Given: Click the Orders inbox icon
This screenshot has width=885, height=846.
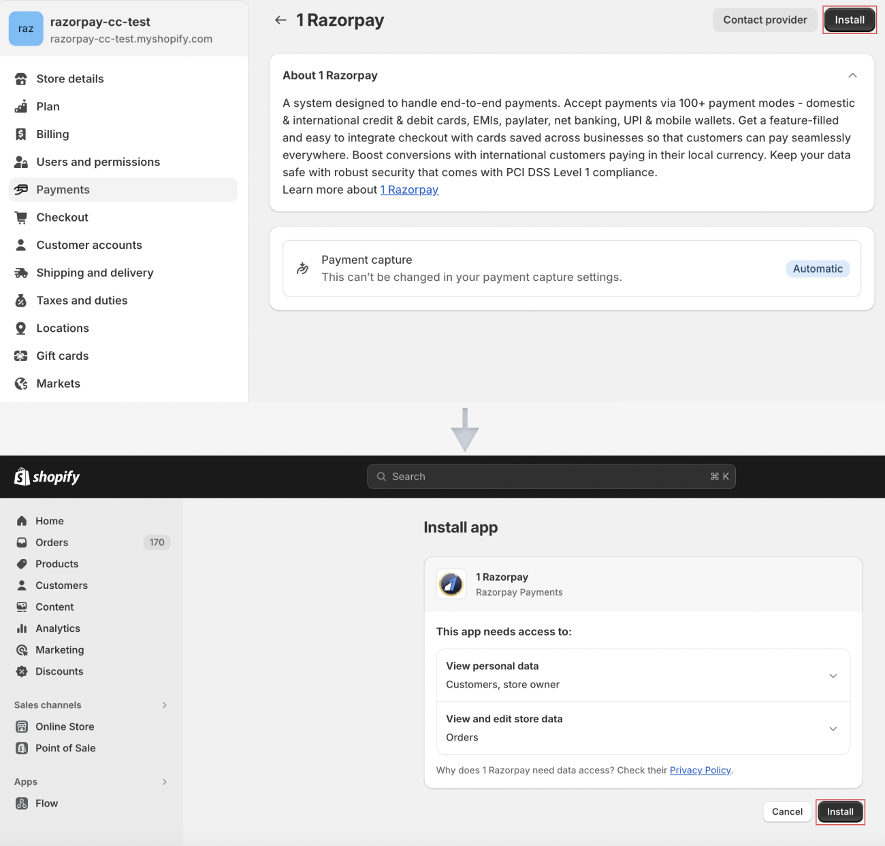Looking at the screenshot, I should (x=22, y=543).
